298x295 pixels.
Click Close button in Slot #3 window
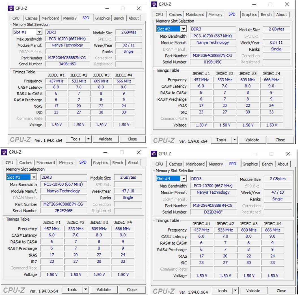tap(132, 290)
